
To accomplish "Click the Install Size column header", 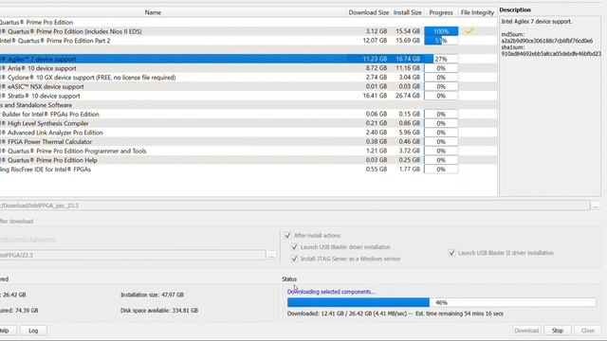I will [407, 12].
